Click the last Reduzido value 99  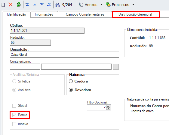[151, 46]
